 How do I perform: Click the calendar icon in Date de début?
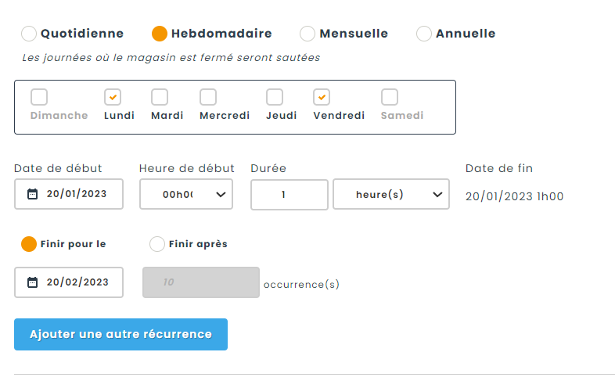(32, 194)
